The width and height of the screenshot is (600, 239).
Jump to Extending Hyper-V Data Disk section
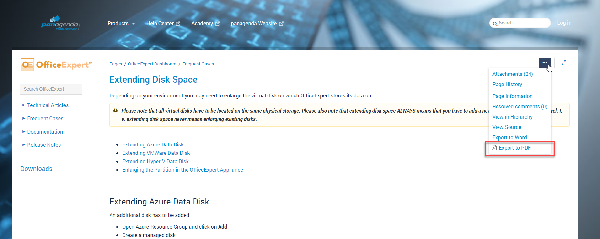tap(155, 161)
